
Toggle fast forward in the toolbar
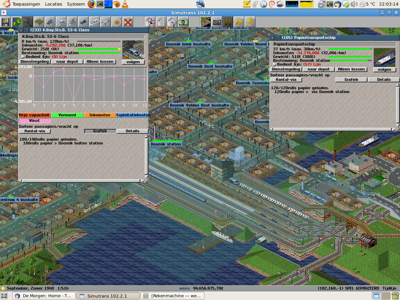(239, 22)
